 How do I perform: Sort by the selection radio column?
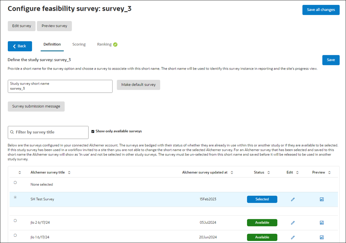pyautogui.click(x=20, y=173)
